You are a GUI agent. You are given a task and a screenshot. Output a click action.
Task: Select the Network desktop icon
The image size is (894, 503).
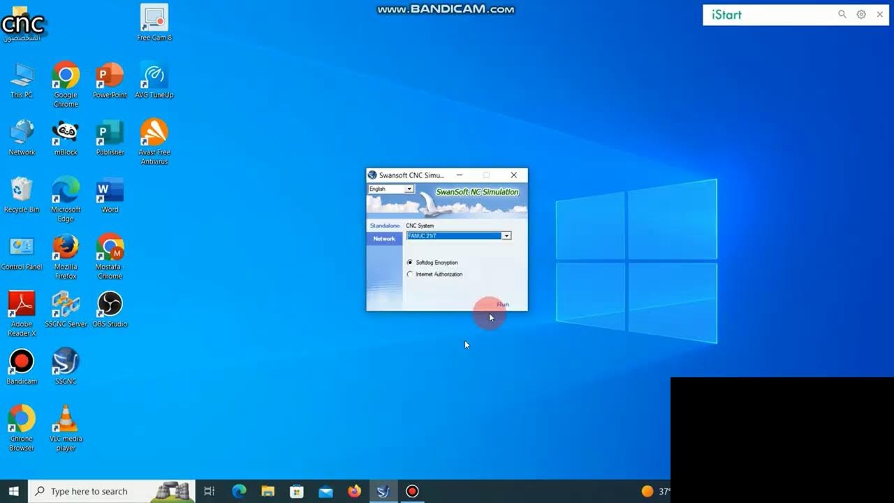(22, 137)
